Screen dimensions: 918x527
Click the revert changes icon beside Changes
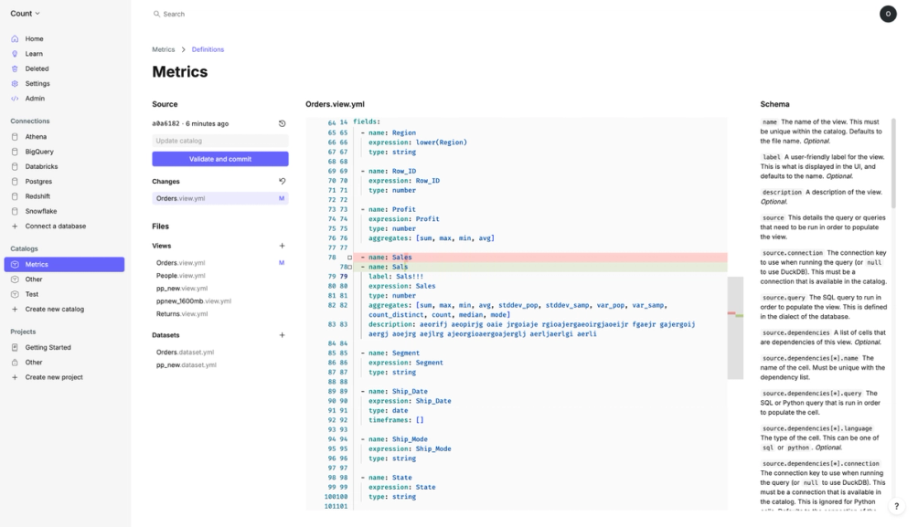282,181
